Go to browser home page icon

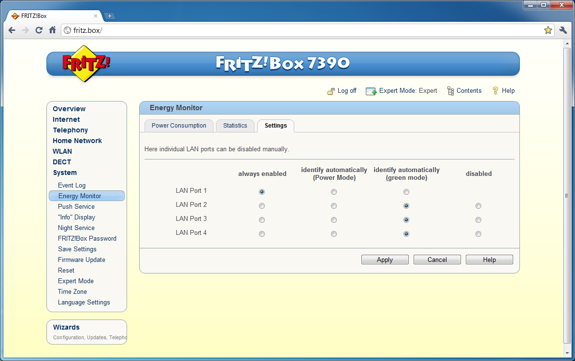(53, 30)
